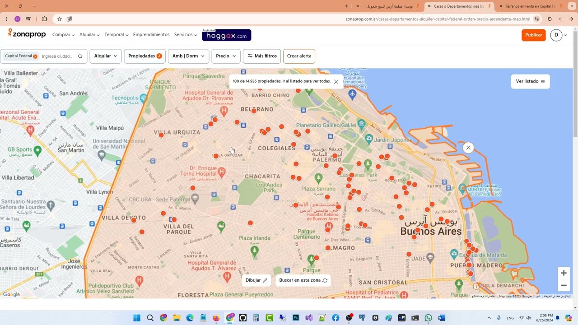Dismiss the 100 de 14.936 propiedades notice
The height and width of the screenshot is (325, 578).
tap(336, 82)
